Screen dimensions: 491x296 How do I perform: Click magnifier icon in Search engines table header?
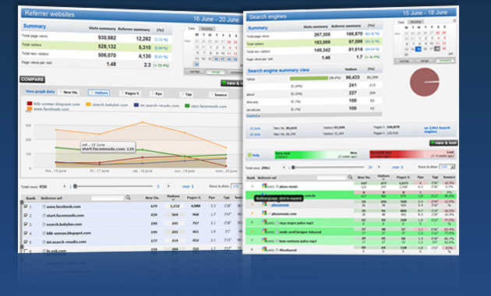[x=350, y=177]
